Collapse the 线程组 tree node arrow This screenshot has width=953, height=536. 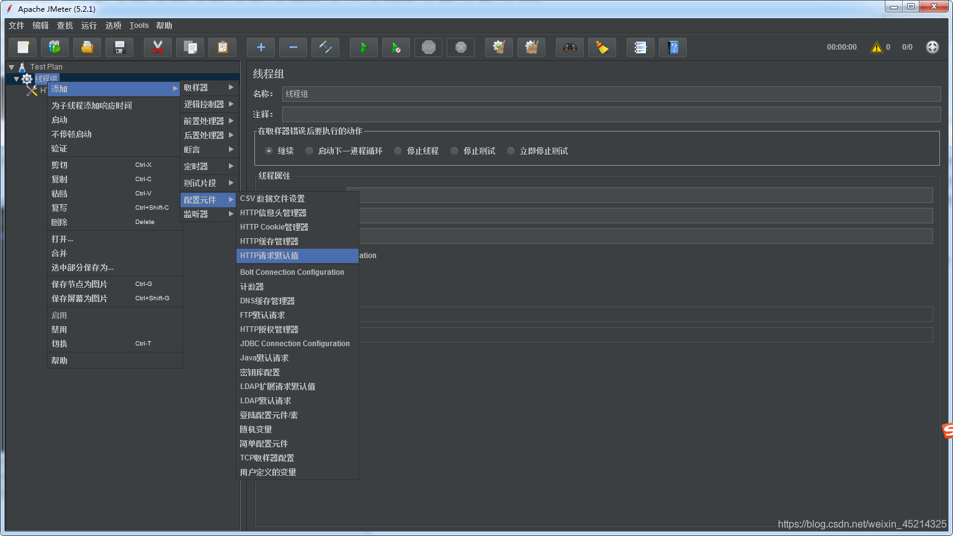pyautogui.click(x=16, y=79)
